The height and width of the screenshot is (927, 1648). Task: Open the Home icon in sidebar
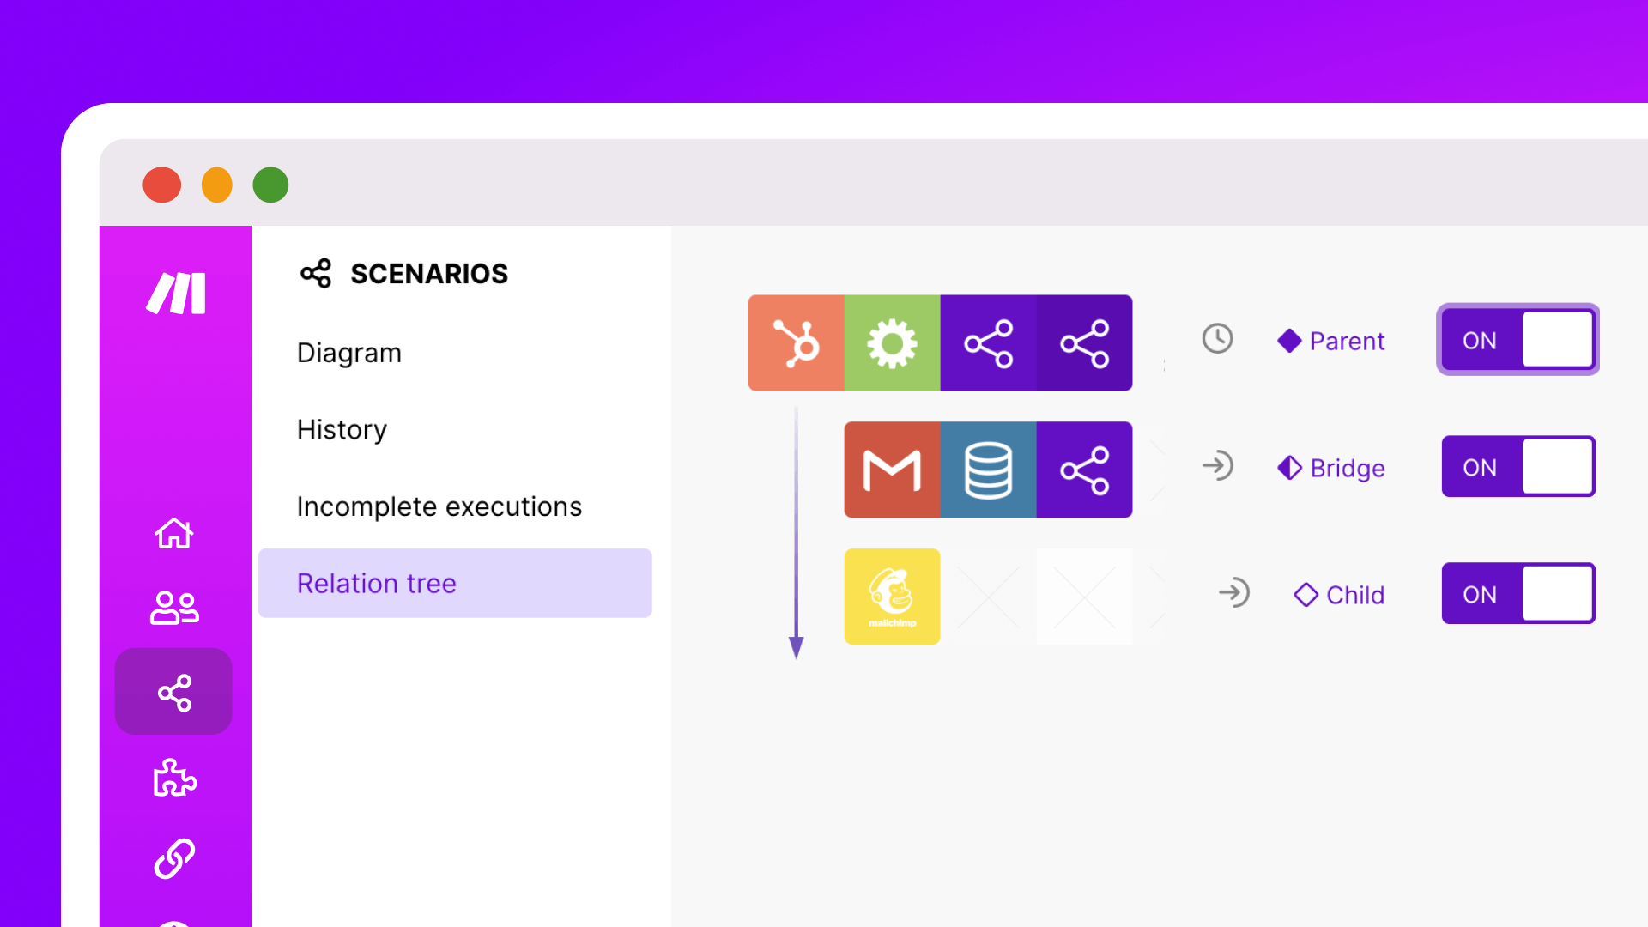tap(174, 533)
